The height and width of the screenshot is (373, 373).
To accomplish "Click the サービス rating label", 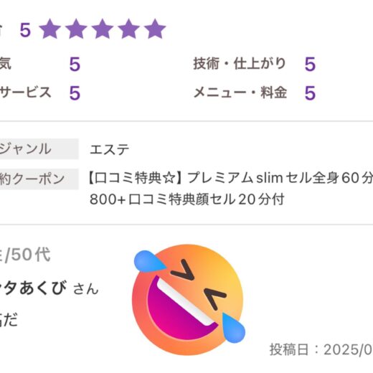I will point(25,93).
